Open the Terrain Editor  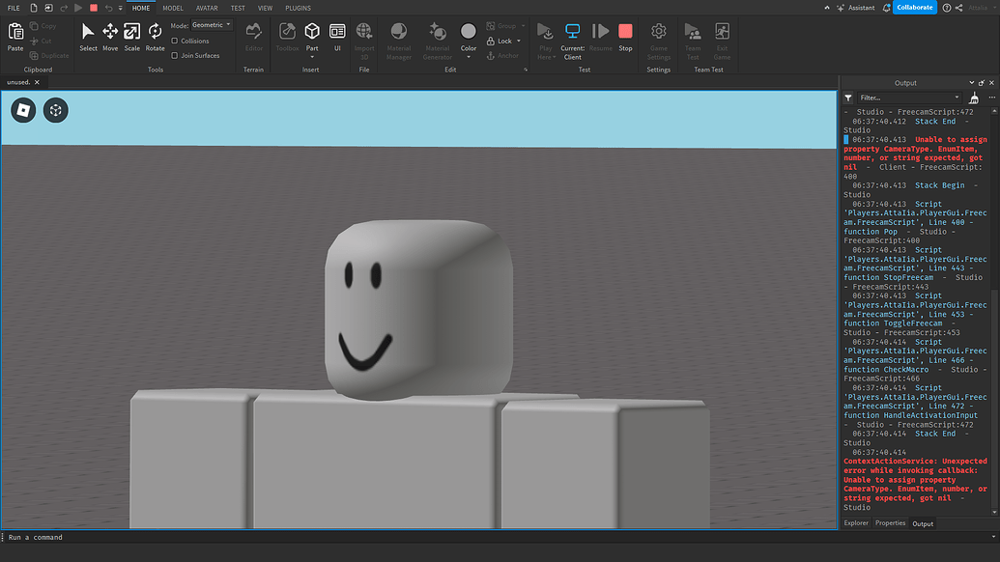(254, 37)
